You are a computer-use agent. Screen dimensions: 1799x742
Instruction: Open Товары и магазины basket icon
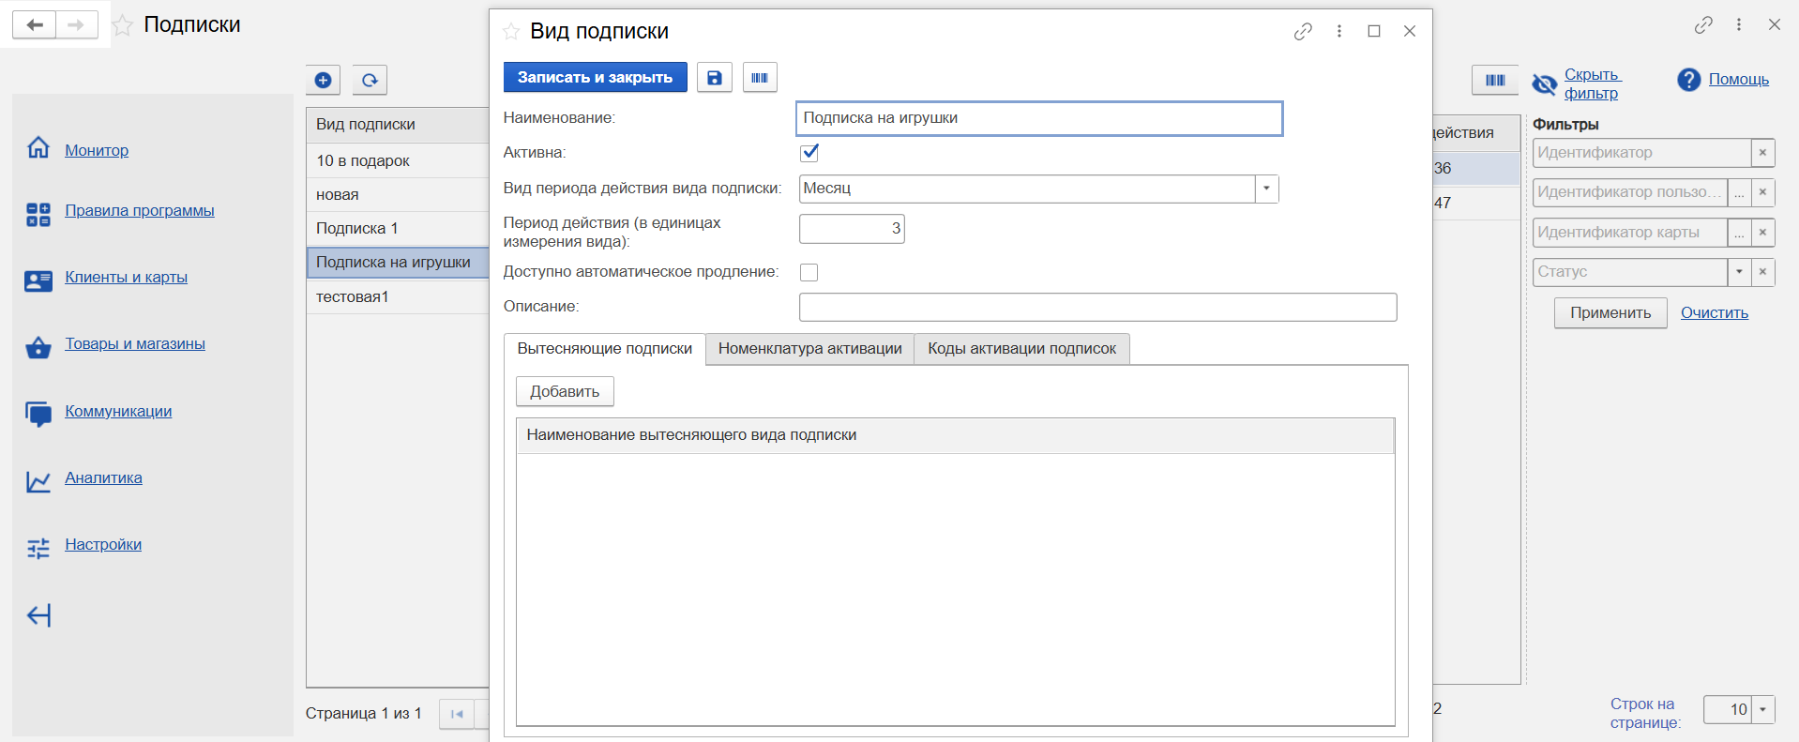tap(38, 347)
